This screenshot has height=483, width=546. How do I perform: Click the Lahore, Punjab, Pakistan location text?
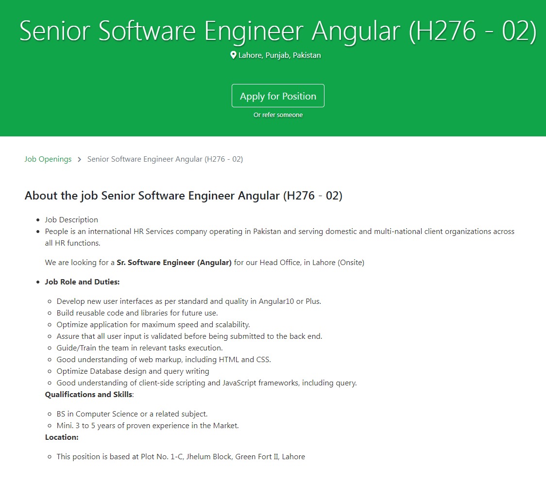tap(279, 55)
